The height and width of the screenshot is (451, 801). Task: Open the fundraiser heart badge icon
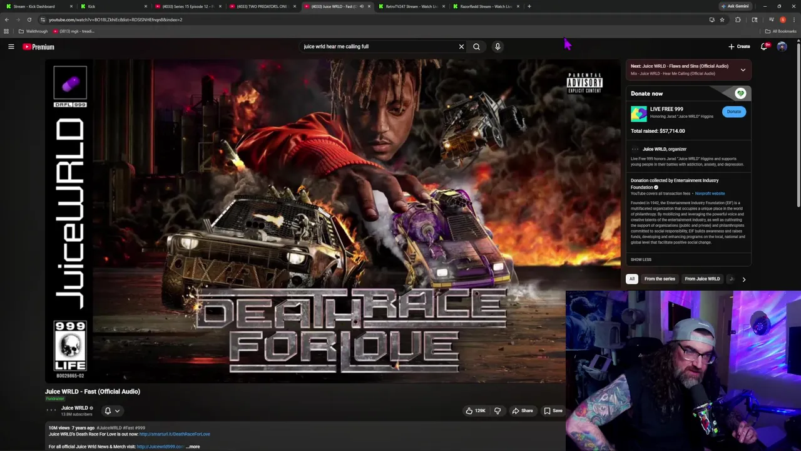740,93
